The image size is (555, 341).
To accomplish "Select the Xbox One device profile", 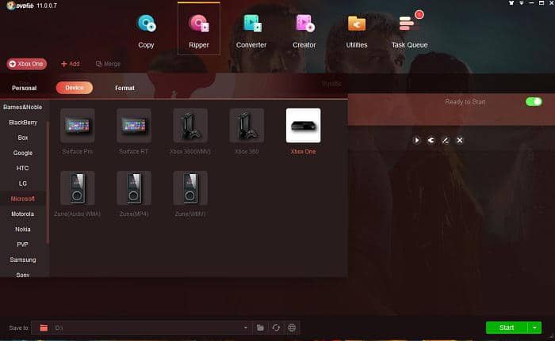I will [x=304, y=131].
